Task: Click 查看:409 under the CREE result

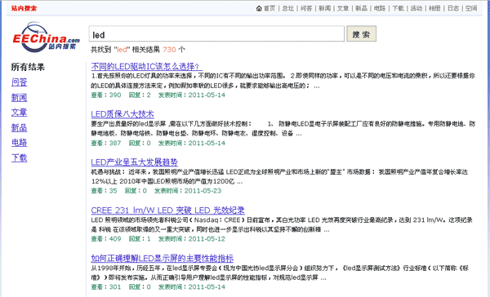Action: pos(106,239)
